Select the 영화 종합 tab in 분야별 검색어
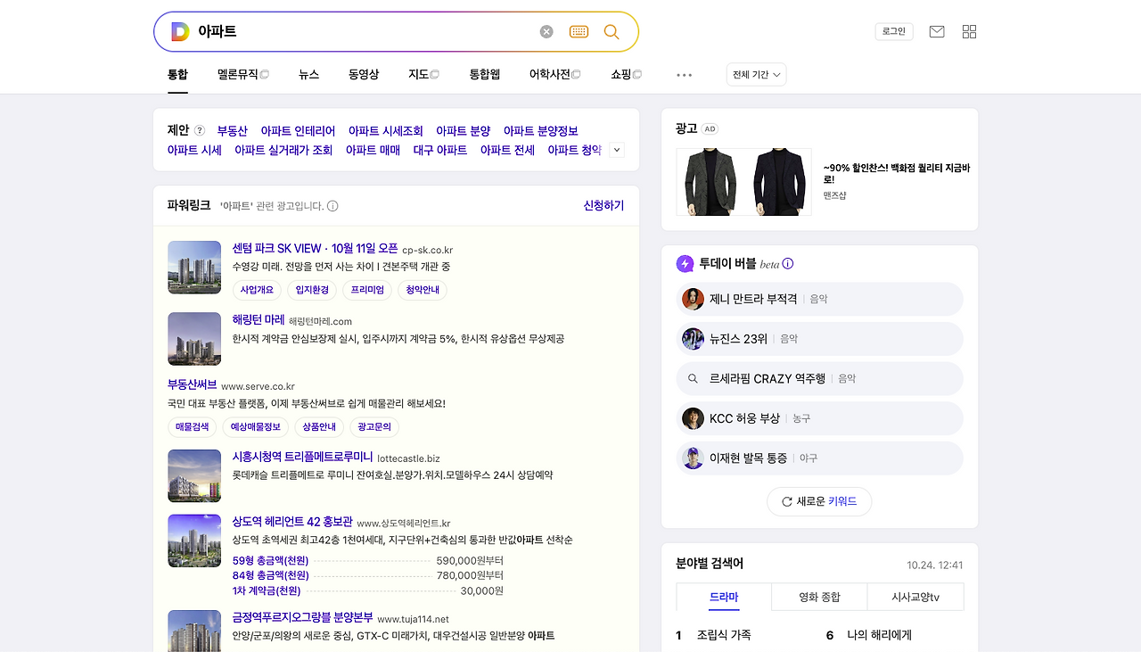This screenshot has width=1141, height=652. click(818, 598)
